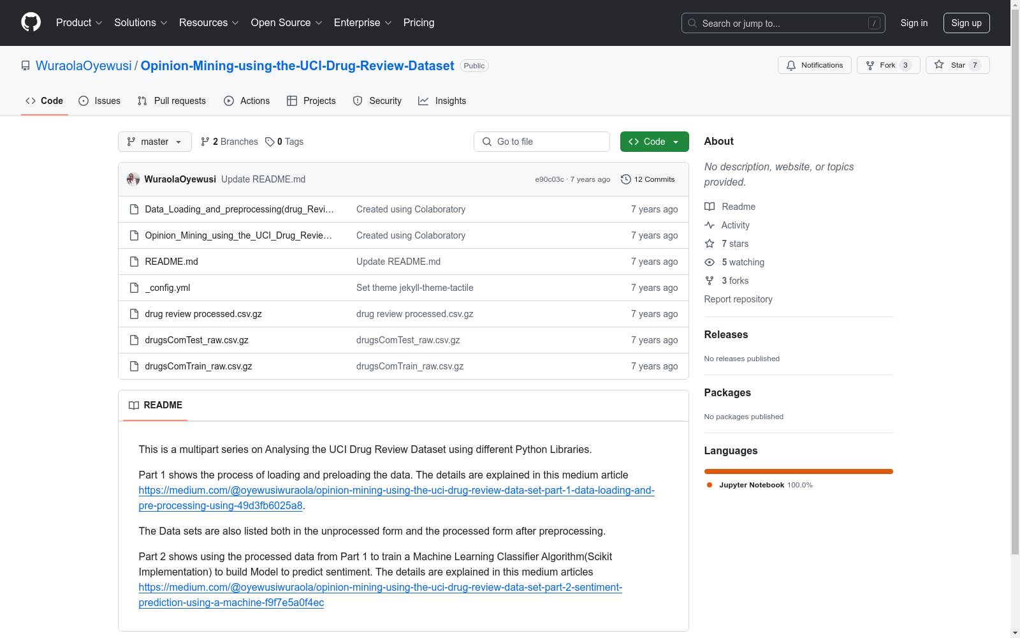1020x638 pixels.
Task: Click the GitHub logo icon
Action: click(x=31, y=22)
